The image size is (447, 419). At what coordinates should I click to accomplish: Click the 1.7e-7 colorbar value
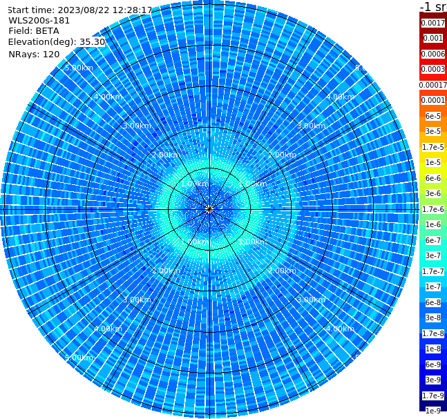[x=433, y=271]
